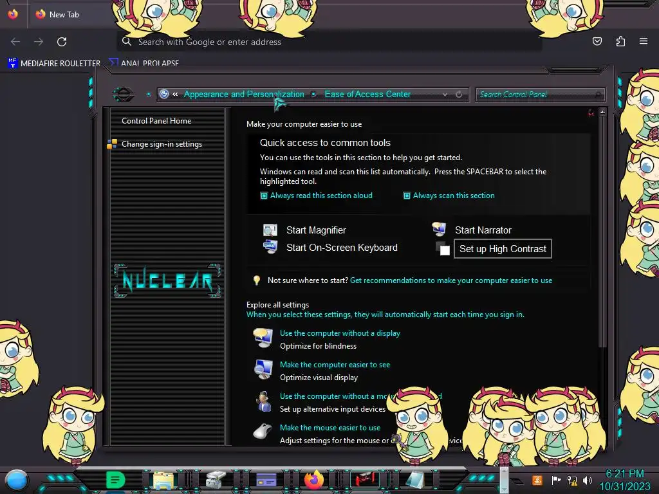Click the toolbox app on taskbar
This screenshot has width=659, height=494.
(x=216, y=480)
